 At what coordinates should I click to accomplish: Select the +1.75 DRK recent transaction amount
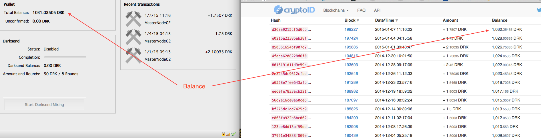click(x=223, y=34)
